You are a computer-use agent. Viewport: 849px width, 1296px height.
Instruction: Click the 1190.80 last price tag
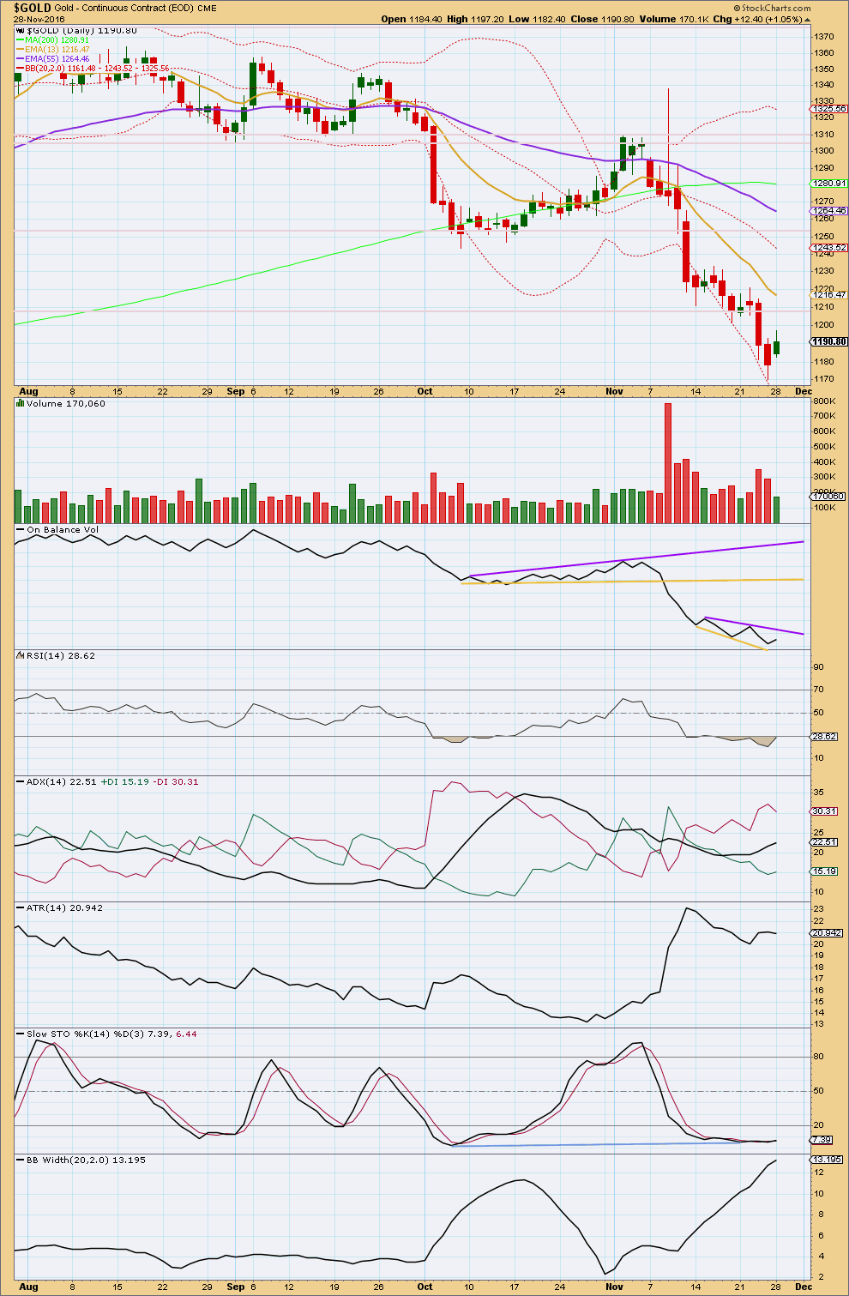pos(829,341)
